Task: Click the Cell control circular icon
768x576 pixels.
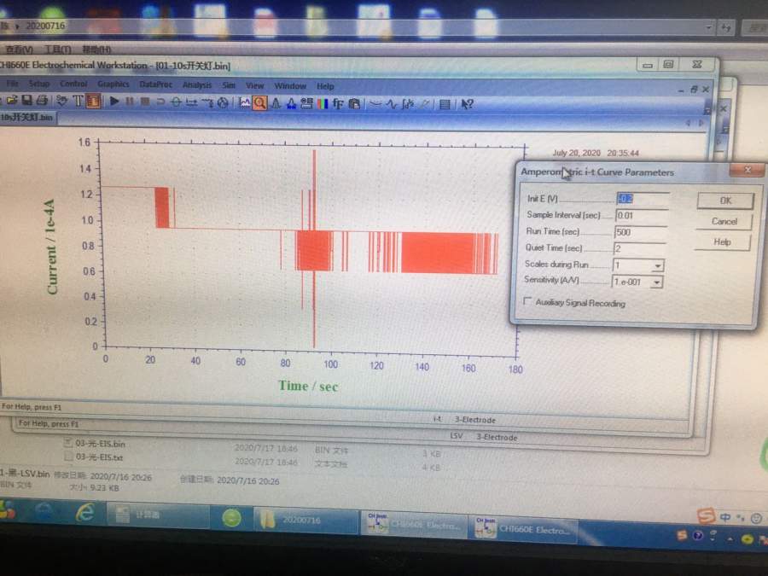Action: click(x=223, y=102)
